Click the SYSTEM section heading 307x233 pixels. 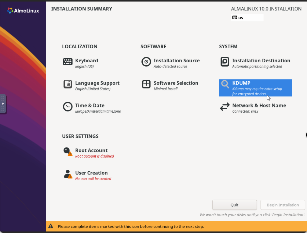pos(228,46)
